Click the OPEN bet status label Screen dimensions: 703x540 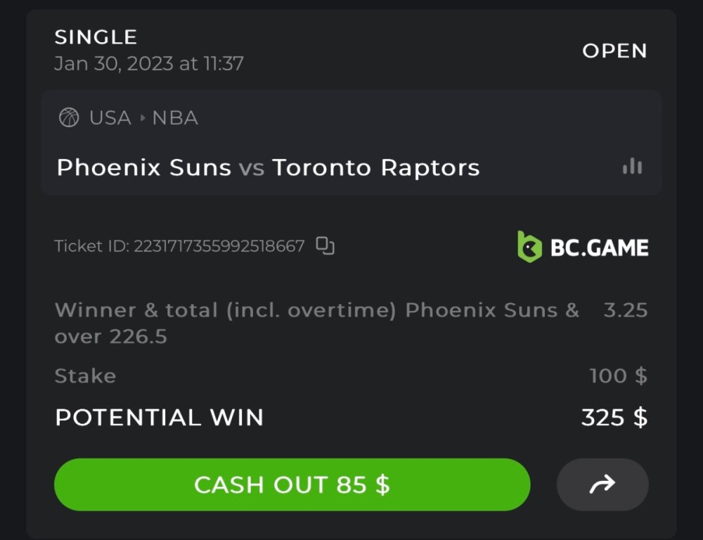tap(614, 51)
